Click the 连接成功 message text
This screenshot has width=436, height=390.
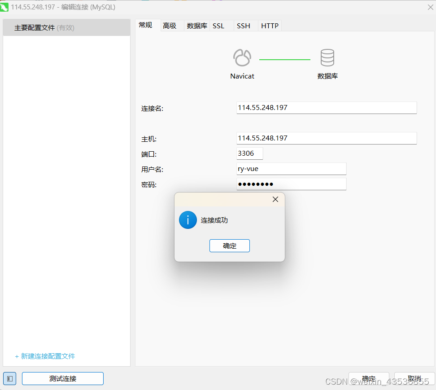214,220
